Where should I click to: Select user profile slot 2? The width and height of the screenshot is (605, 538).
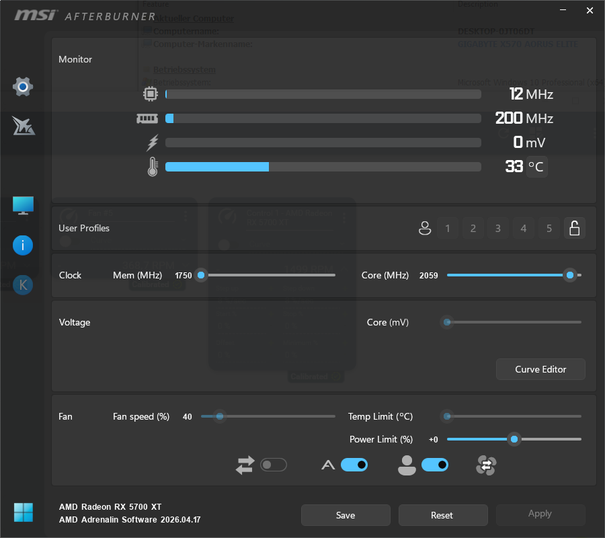pyautogui.click(x=473, y=228)
